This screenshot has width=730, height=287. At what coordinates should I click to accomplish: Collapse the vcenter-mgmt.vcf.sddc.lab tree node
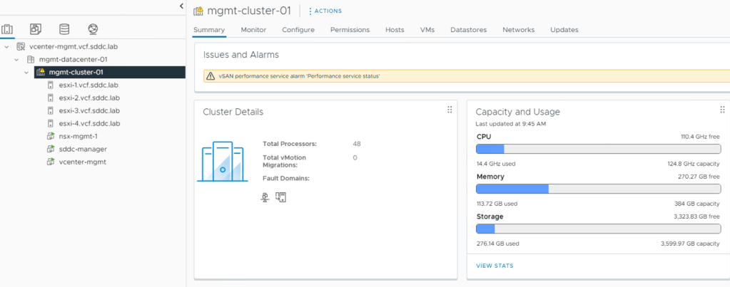[6, 46]
